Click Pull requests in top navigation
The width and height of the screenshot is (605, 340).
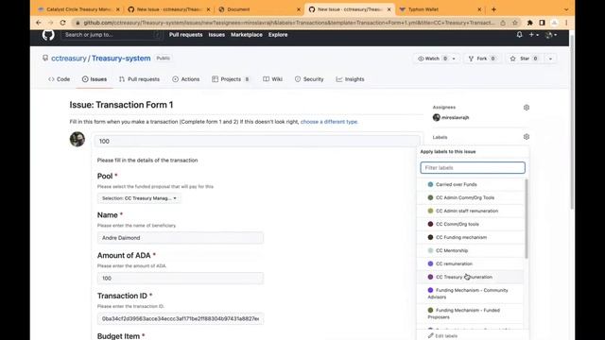tap(185, 35)
